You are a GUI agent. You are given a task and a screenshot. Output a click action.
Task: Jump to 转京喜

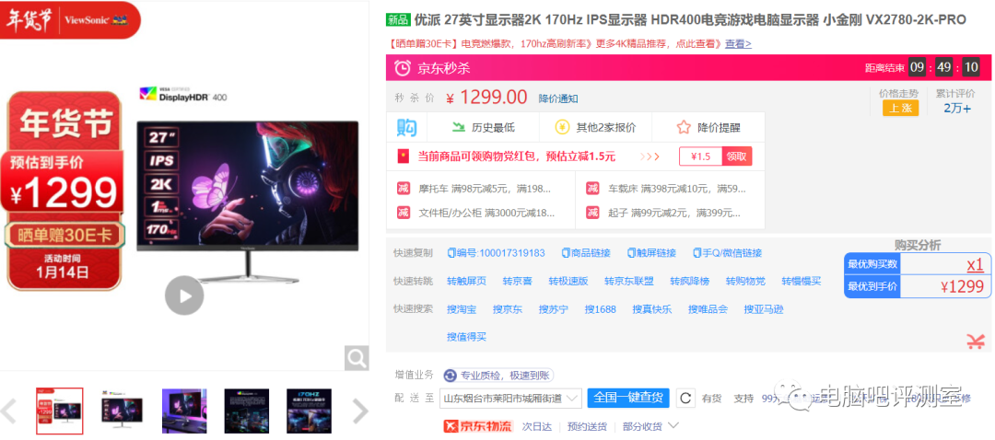coord(517,282)
